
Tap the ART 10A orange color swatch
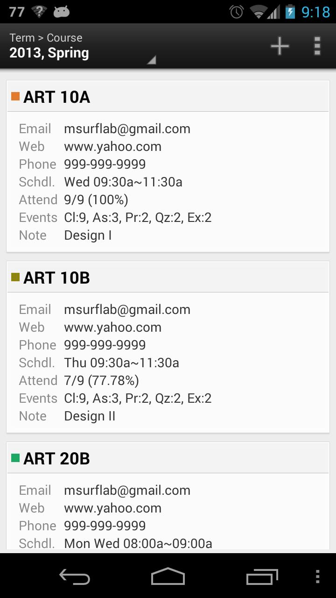[15, 96]
